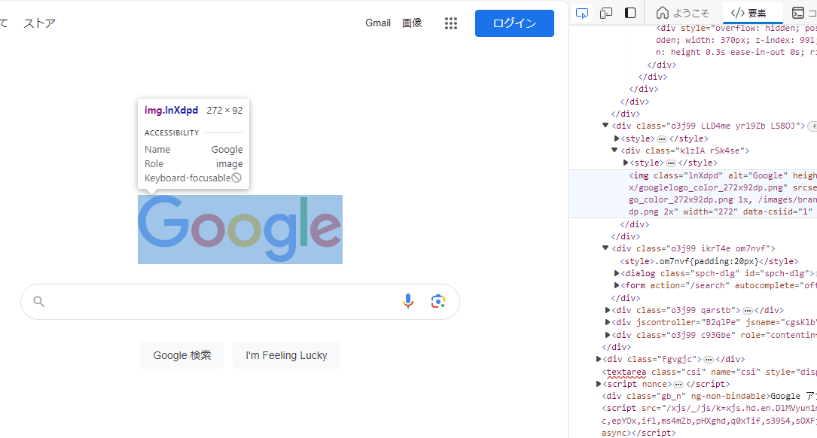Click the dock-side panel layout icon
This screenshot has width=817, height=438.
pyautogui.click(x=630, y=12)
